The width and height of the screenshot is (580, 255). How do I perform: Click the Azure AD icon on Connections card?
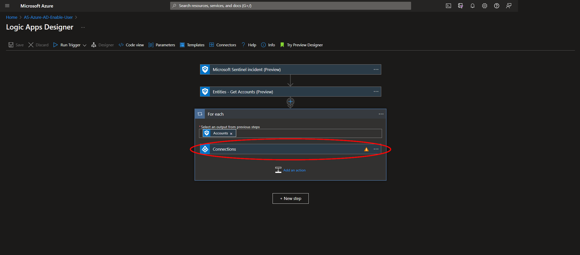point(205,149)
